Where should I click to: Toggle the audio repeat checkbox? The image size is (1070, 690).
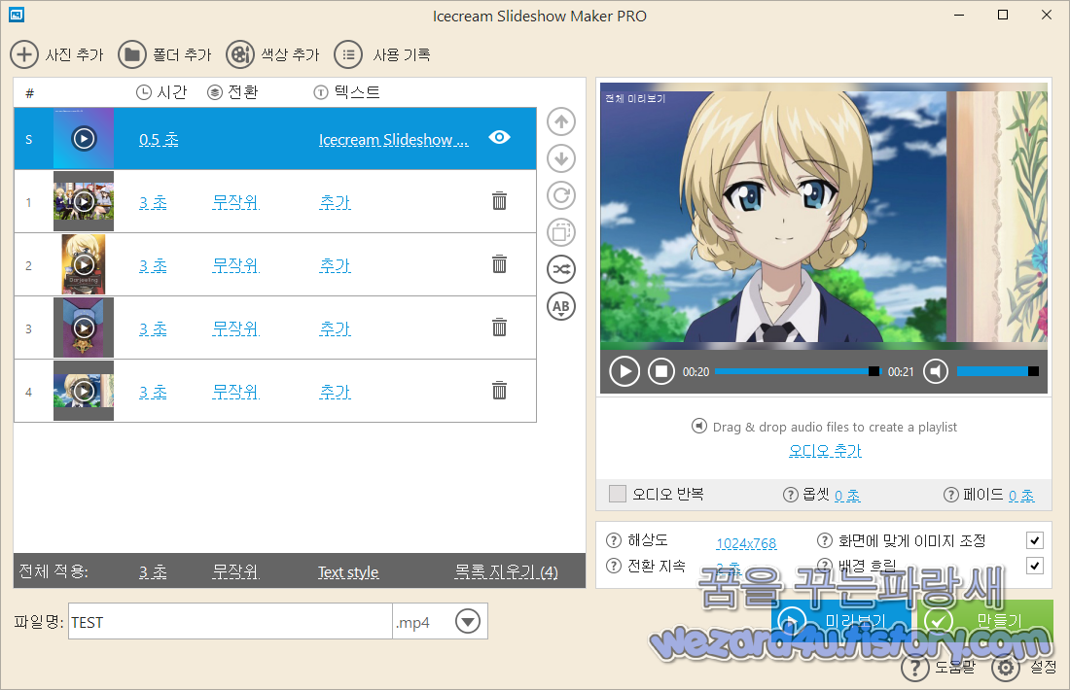618,494
